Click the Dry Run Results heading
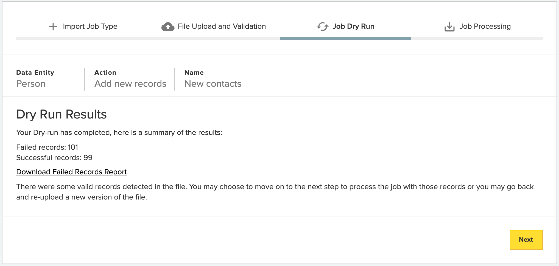Viewport: 559px width, 266px height. pos(62,114)
